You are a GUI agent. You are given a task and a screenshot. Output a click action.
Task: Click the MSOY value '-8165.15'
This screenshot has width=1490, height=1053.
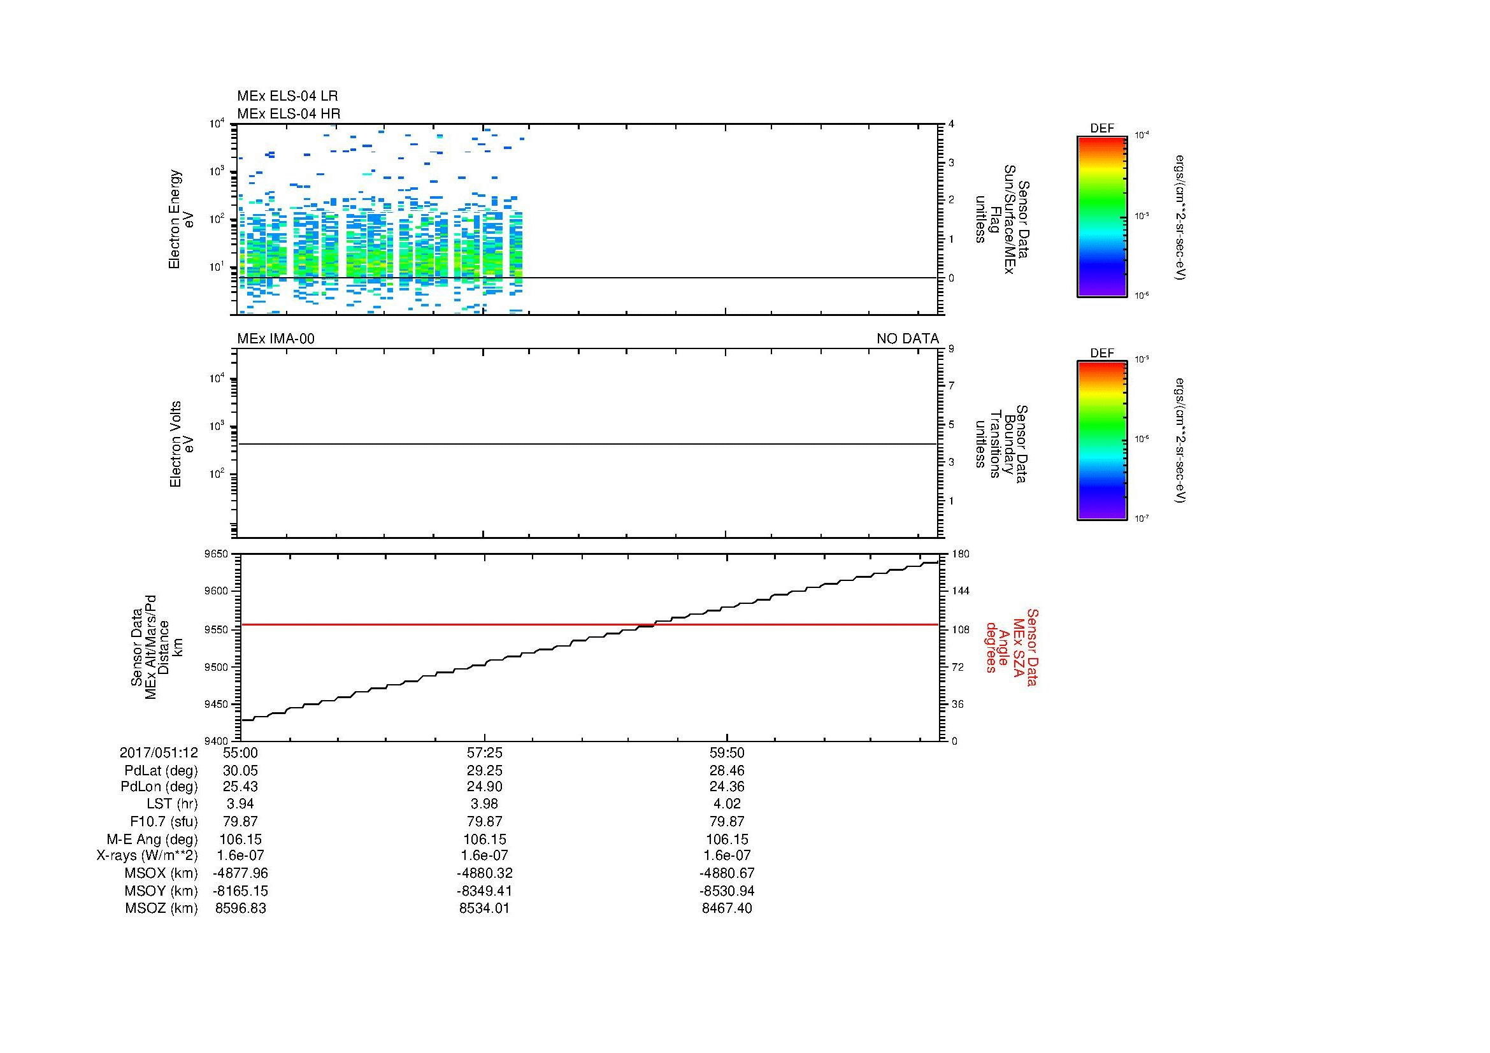tap(241, 891)
